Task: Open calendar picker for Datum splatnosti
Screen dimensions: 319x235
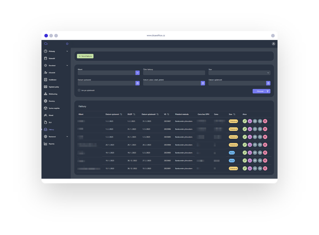Action: (x=268, y=83)
